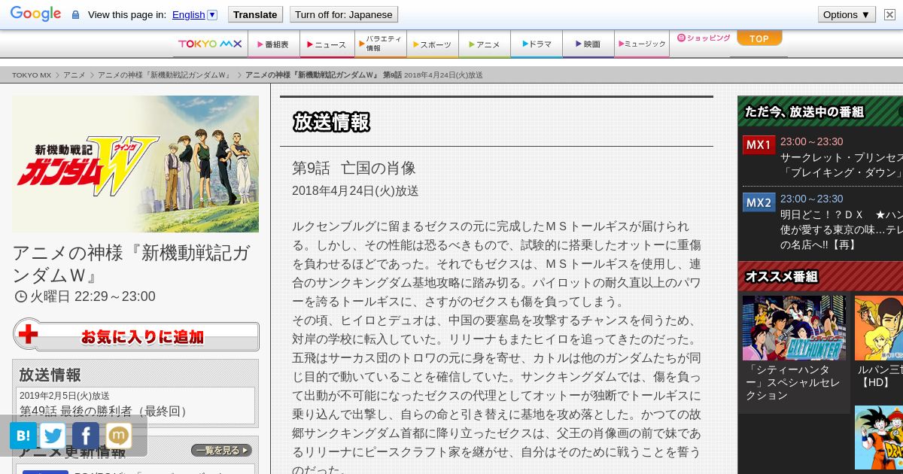The image size is (903, 474).
Task: Open the 番組表 navigation tab
Action: pyautogui.click(x=274, y=44)
